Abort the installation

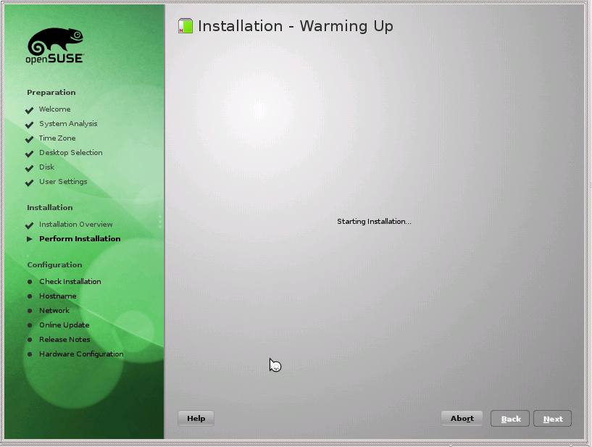point(462,419)
